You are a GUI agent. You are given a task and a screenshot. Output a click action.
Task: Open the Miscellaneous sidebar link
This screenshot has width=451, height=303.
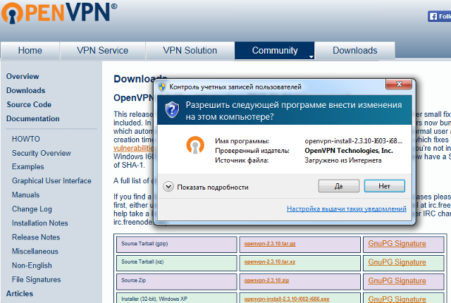click(35, 252)
